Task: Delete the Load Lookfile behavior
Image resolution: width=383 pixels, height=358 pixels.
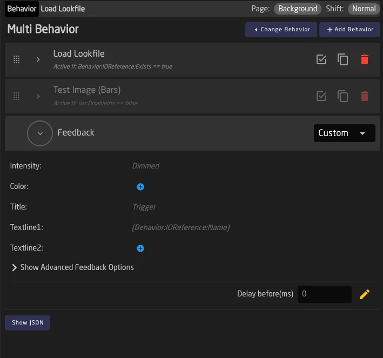Action: (365, 59)
